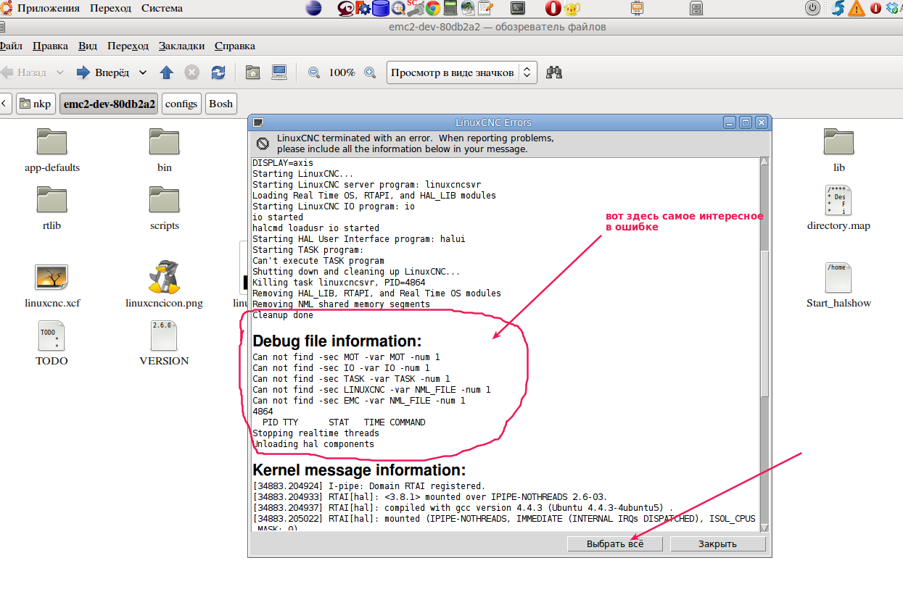The width and height of the screenshot is (903, 600).
Task: Open the home folder from toolbar
Action: tap(252, 72)
